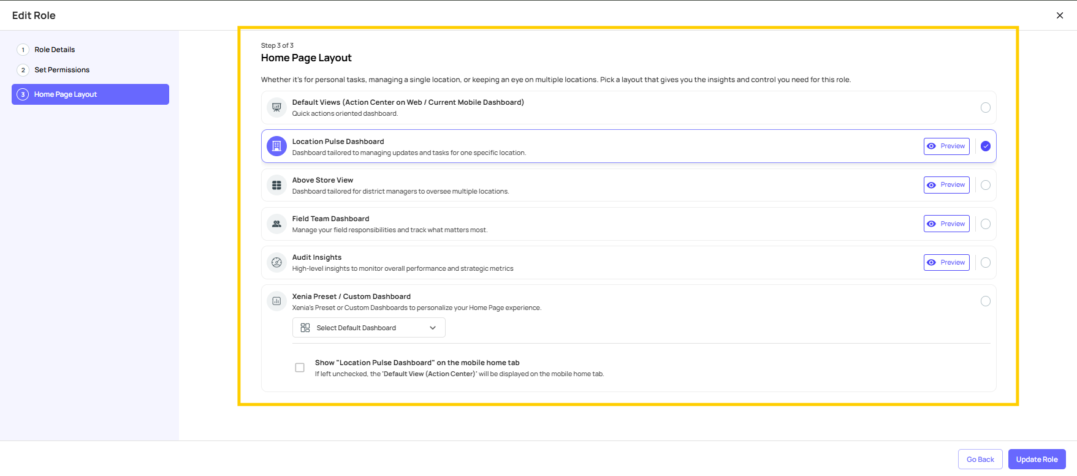Screen dimensions: 1077x476
Task: Select the Field Team Dashboard radio button
Action: pos(985,224)
